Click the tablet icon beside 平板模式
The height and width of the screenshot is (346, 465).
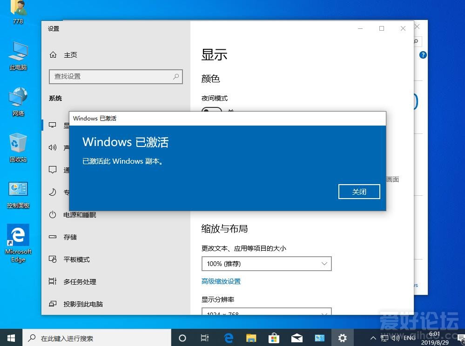53,259
